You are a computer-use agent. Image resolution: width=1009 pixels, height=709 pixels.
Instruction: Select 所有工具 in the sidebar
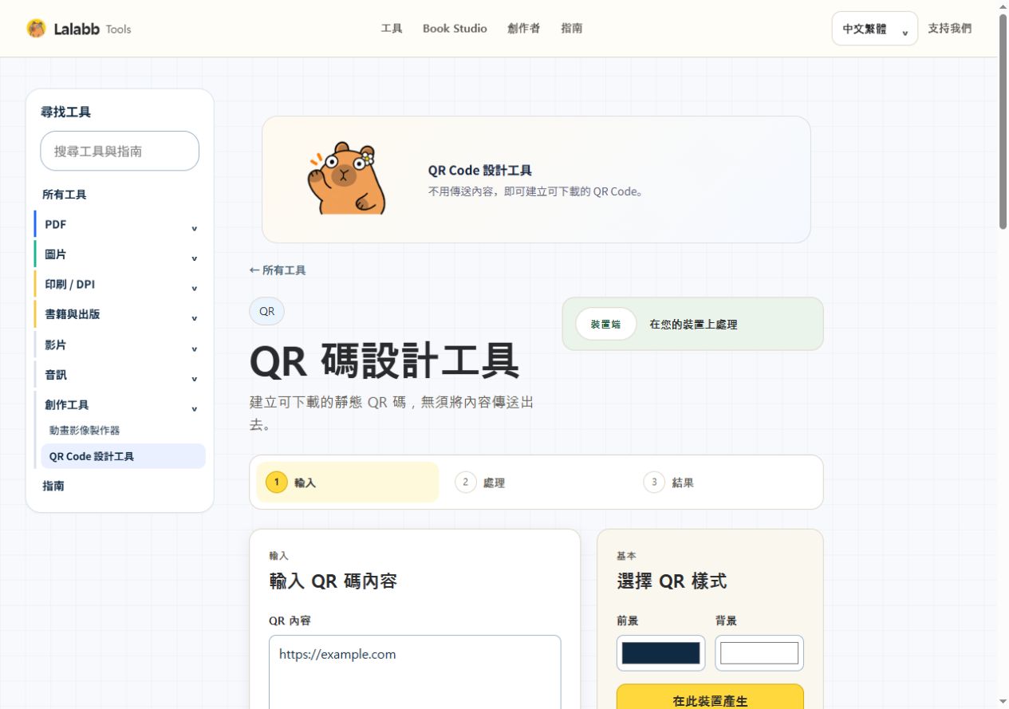[x=65, y=195]
